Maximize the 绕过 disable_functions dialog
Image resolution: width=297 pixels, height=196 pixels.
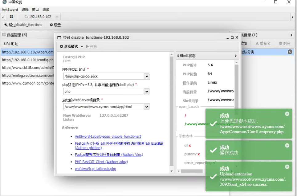(232, 37)
